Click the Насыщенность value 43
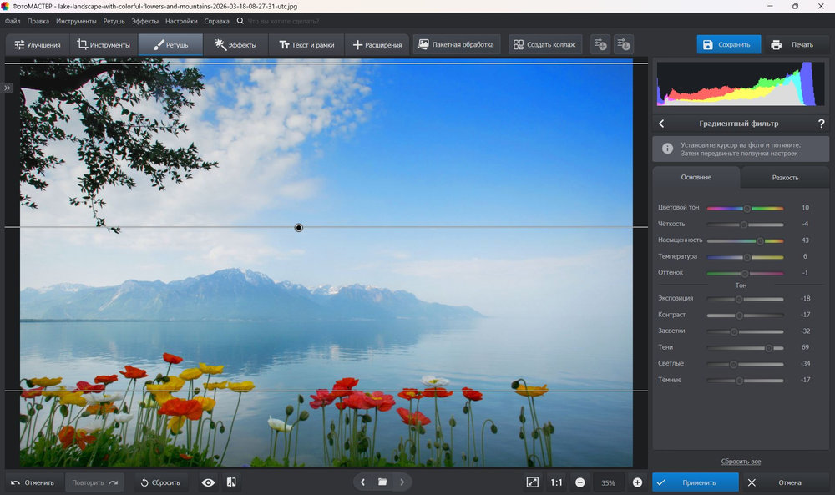This screenshot has height=495, width=835. 805,240
